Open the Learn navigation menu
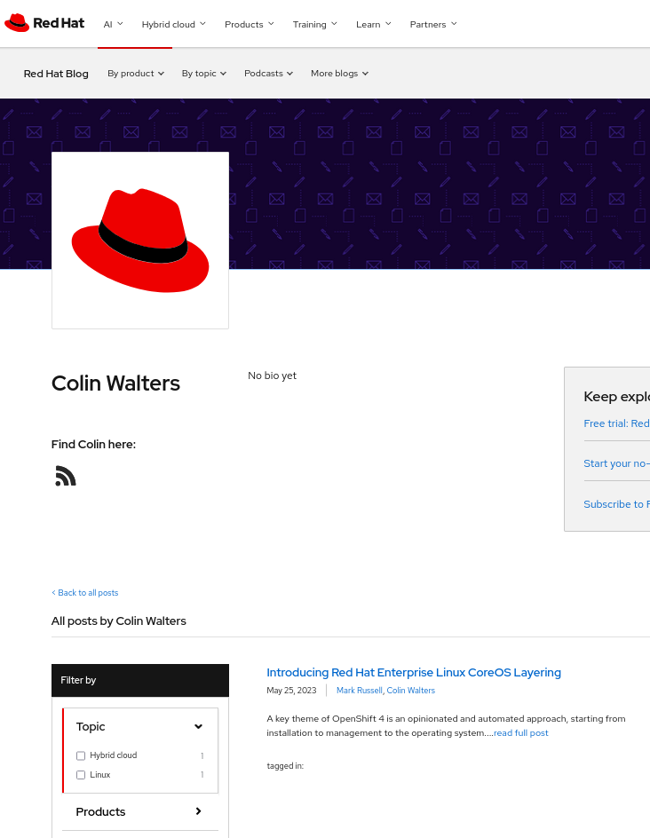 pyautogui.click(x=374, y=24)
